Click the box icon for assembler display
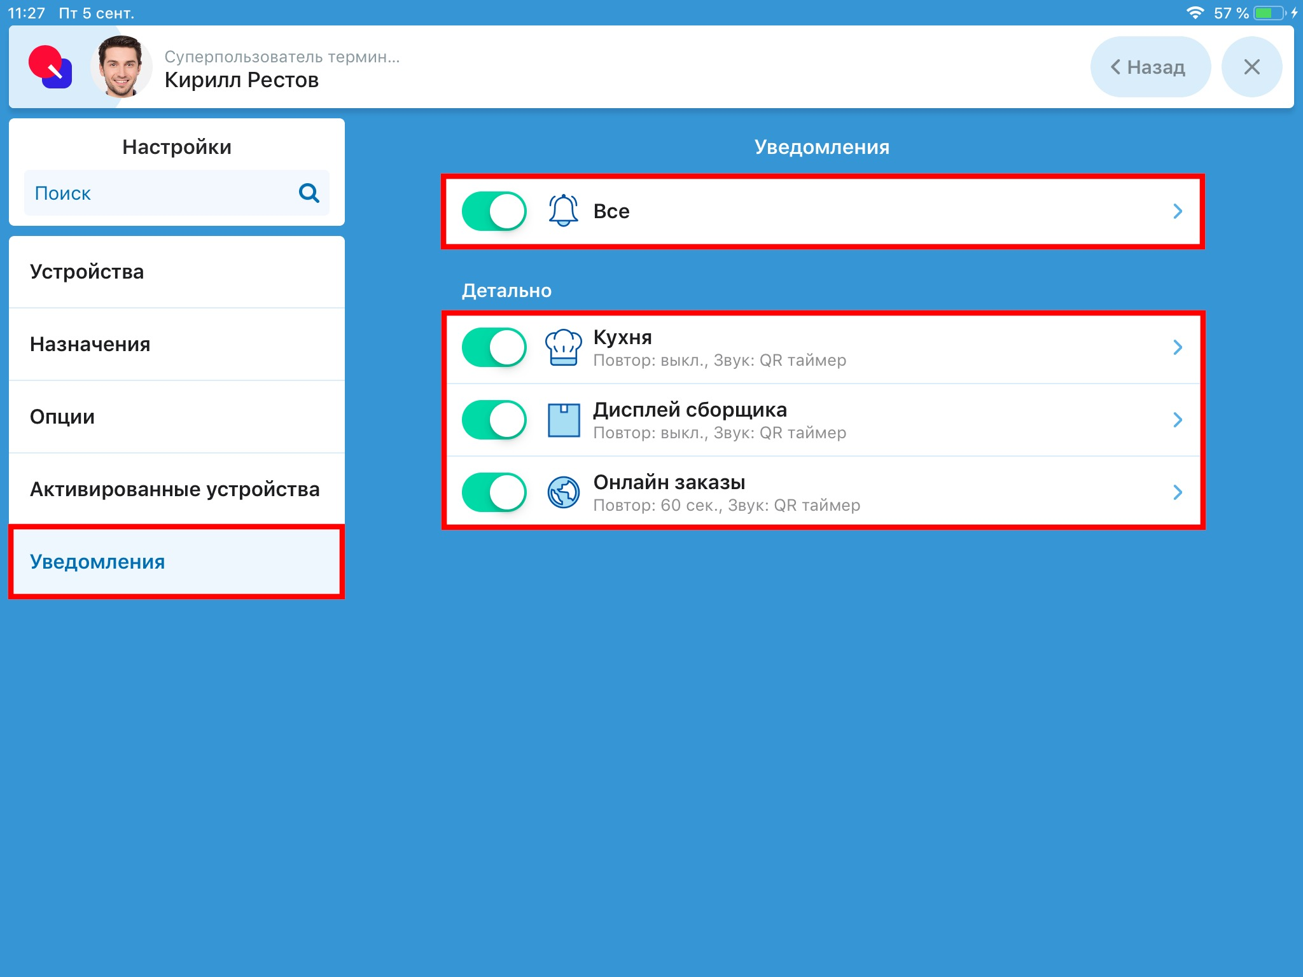The height and width of the screenshot is (977, 1303). click(x=563, y=420)
